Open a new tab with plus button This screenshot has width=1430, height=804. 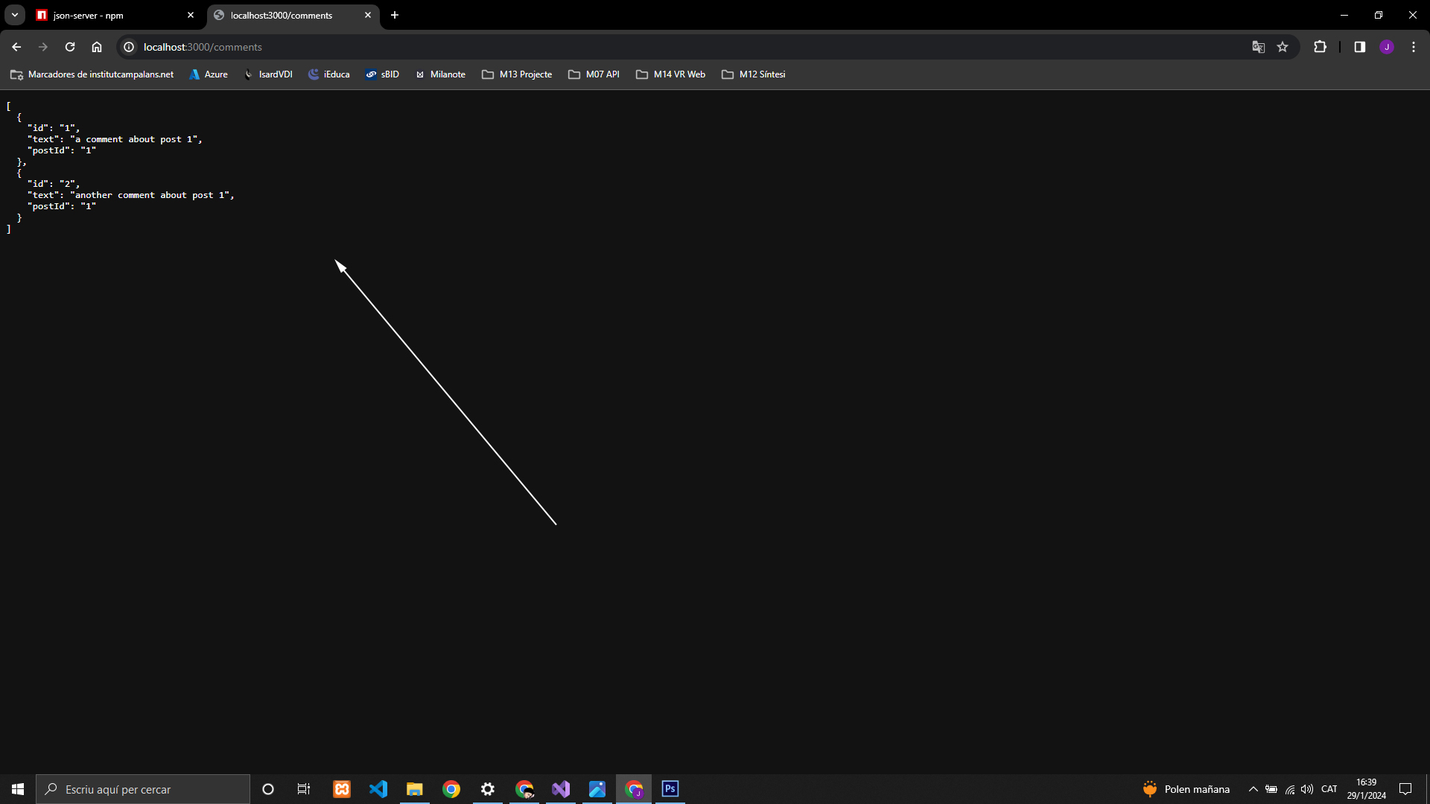coord(395,15)
